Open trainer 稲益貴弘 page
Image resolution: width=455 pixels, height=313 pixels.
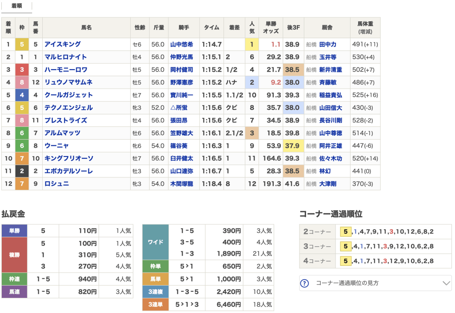(x=331, y=95)
